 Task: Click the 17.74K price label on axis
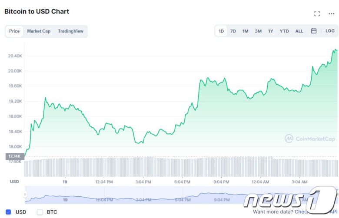coord(14,156)
